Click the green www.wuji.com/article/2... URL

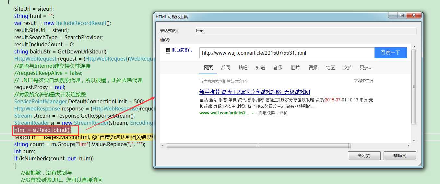coord(224,113)
